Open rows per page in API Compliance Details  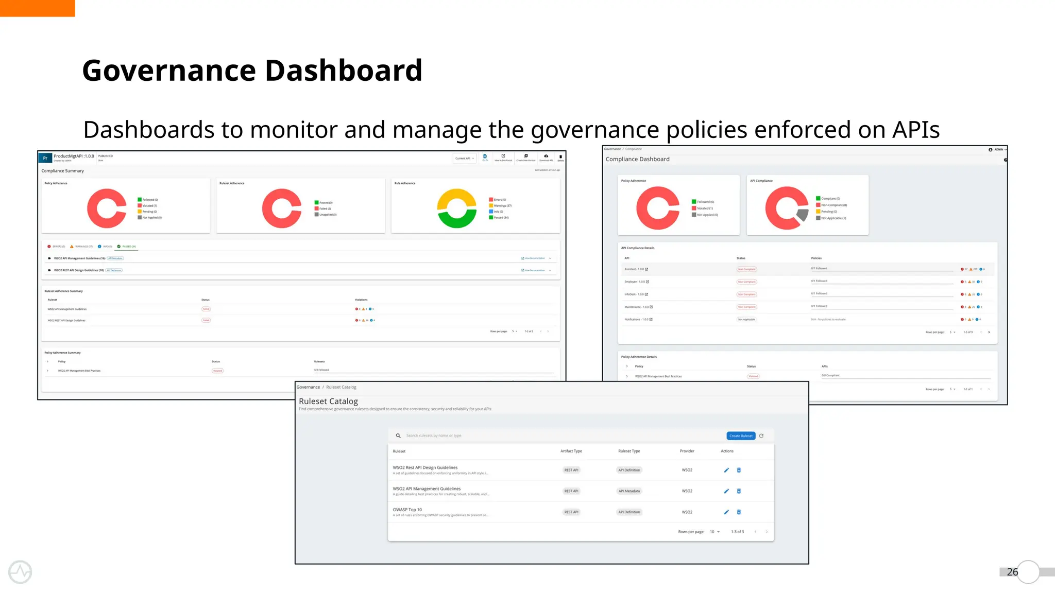click(952, 332)
